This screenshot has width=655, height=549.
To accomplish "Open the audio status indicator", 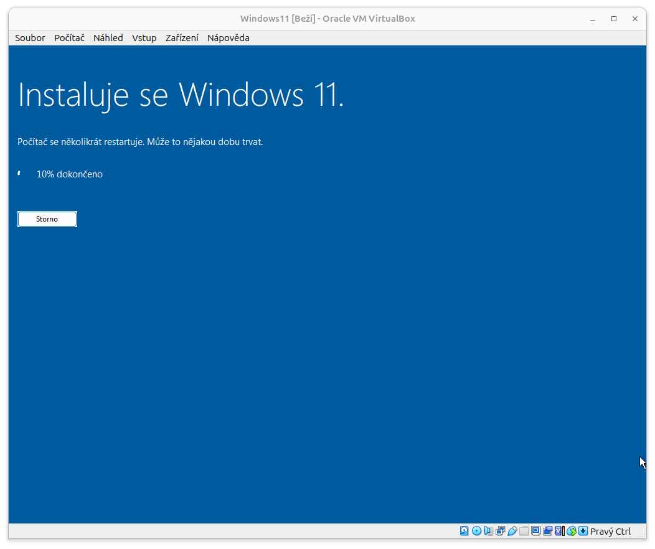I will coord(488,530).
